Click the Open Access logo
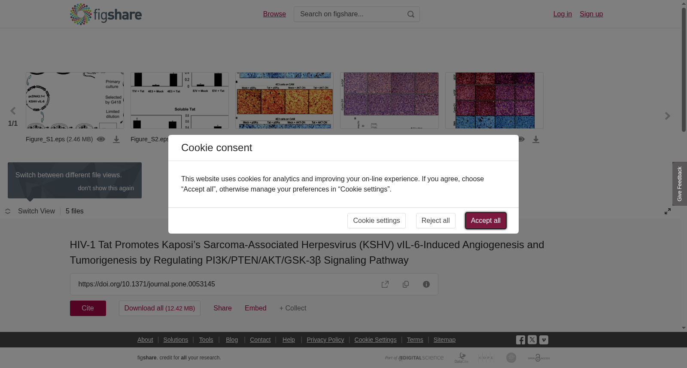Image resolution: width=687 pixels, height=368 pixels. point(539,358)
